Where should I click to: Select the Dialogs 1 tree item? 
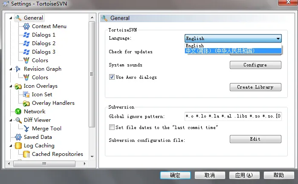(x=43, y=35)
